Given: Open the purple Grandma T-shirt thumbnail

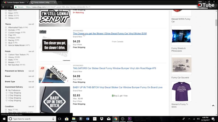Looking at the screenshot, I should click(x=181, y=91).
